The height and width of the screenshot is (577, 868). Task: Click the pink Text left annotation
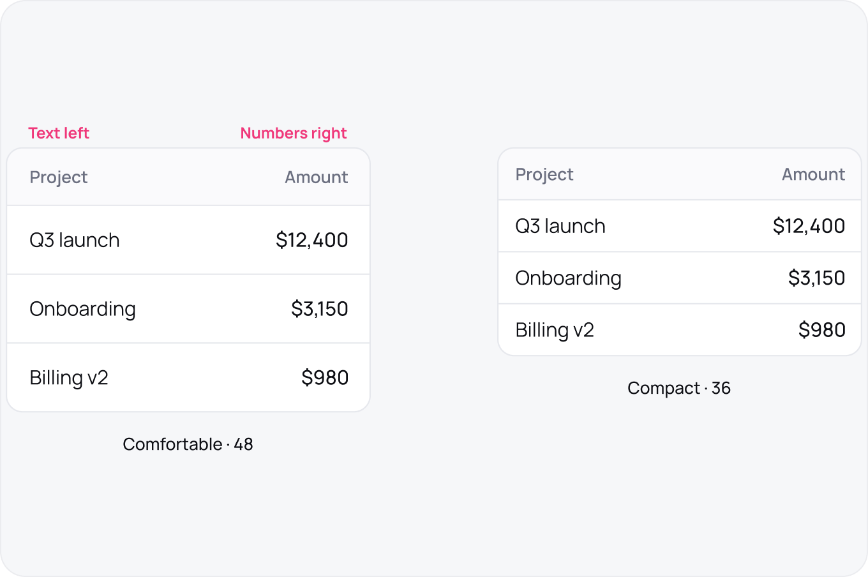(59, 133)
